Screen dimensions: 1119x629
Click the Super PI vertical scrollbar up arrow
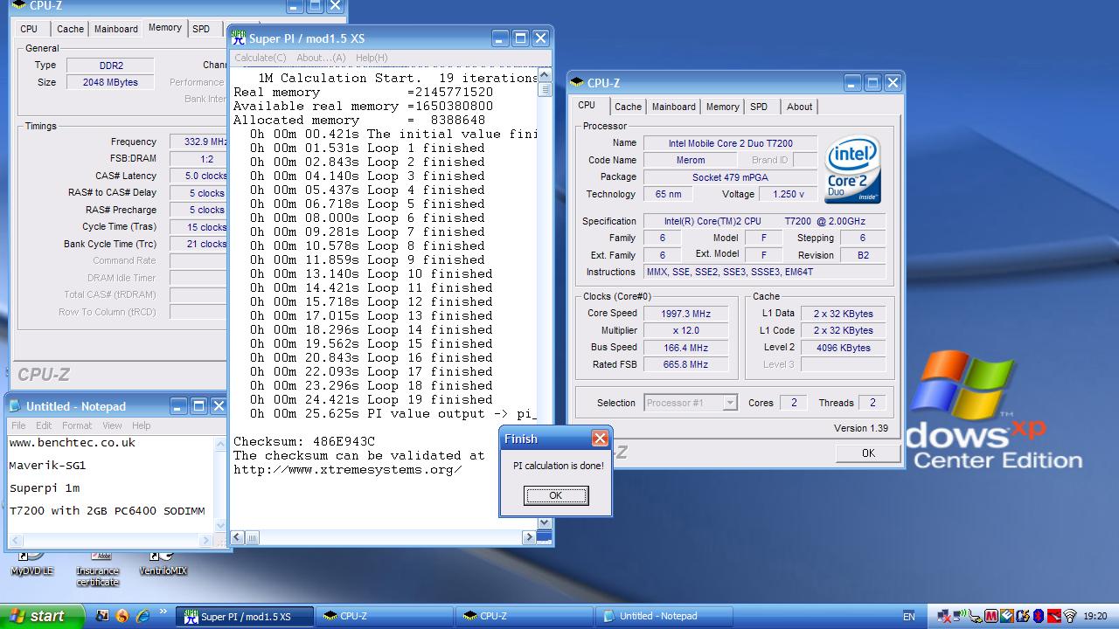545,76
